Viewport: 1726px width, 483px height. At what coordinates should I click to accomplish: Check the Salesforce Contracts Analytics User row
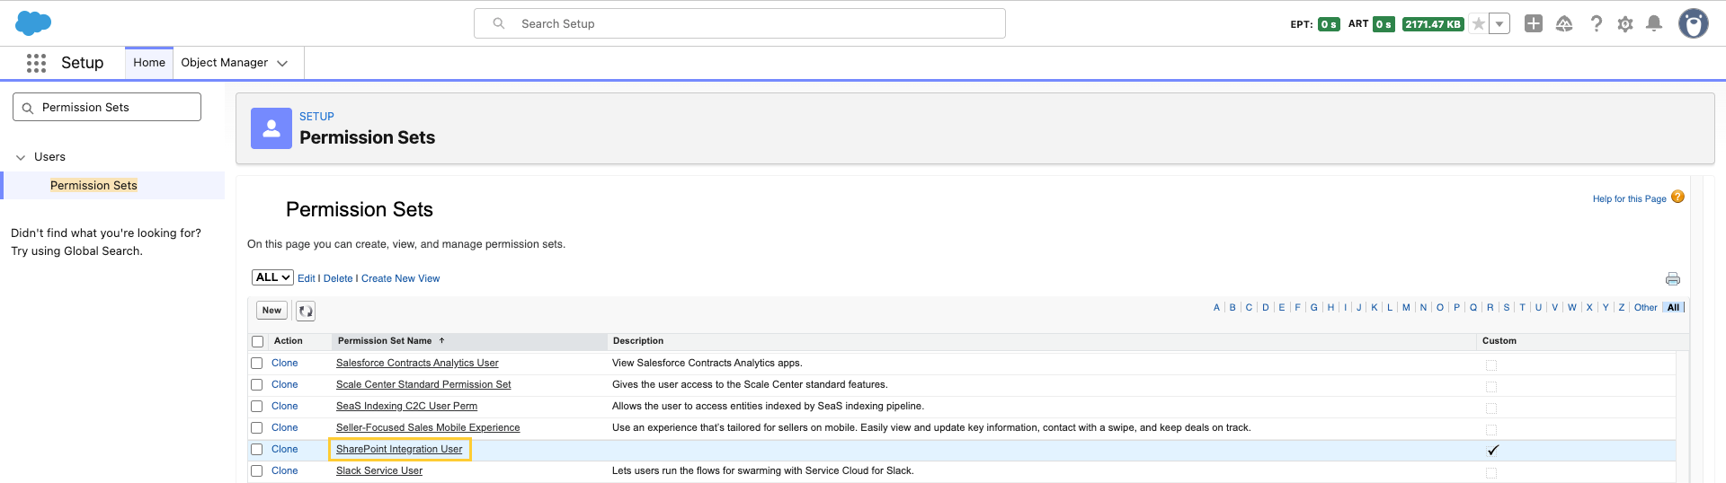257,364
